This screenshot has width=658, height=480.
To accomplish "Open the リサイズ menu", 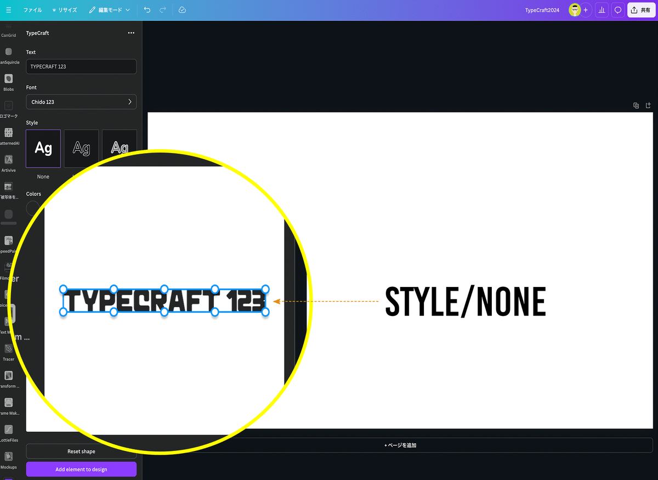I will (x=64, y=9).
